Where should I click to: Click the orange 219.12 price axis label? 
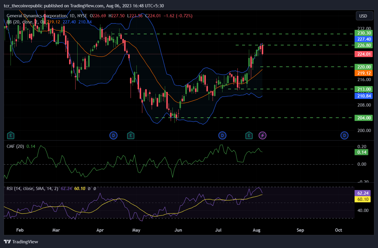click(x=363, y=73)
